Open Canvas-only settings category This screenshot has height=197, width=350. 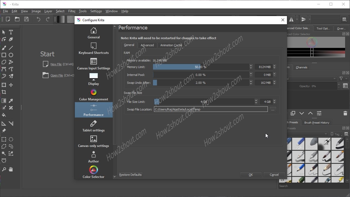click(x=94, y=141)
